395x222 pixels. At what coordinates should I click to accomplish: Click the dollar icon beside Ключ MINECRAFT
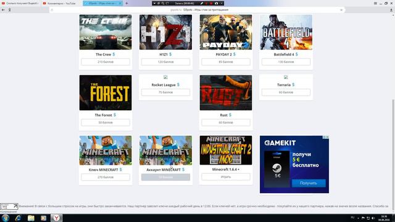point(121,170)
